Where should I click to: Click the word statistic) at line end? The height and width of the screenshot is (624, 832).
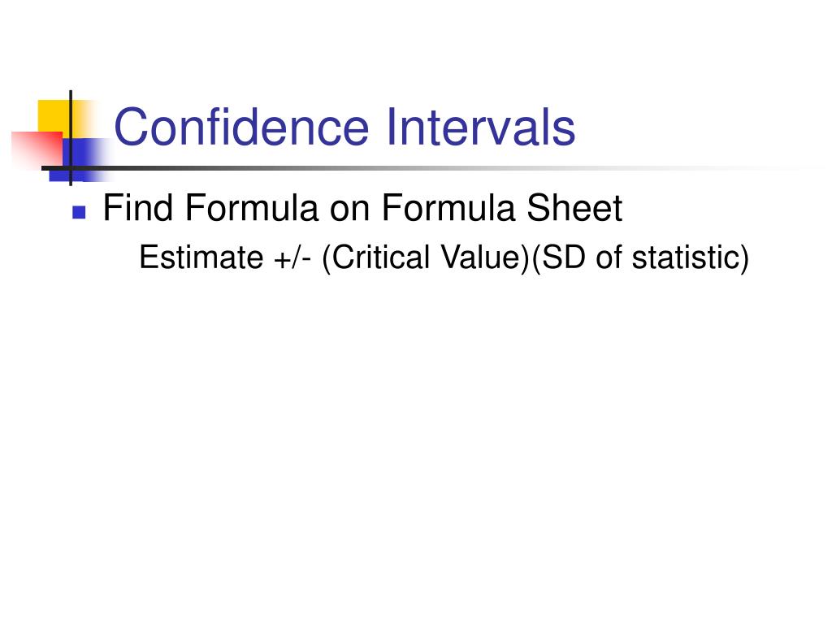tap(691, 258)
